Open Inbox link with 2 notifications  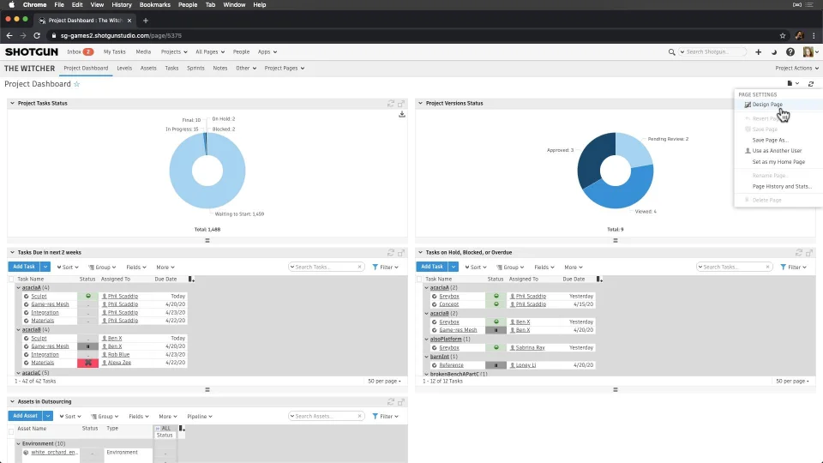[x=80, y=52]
